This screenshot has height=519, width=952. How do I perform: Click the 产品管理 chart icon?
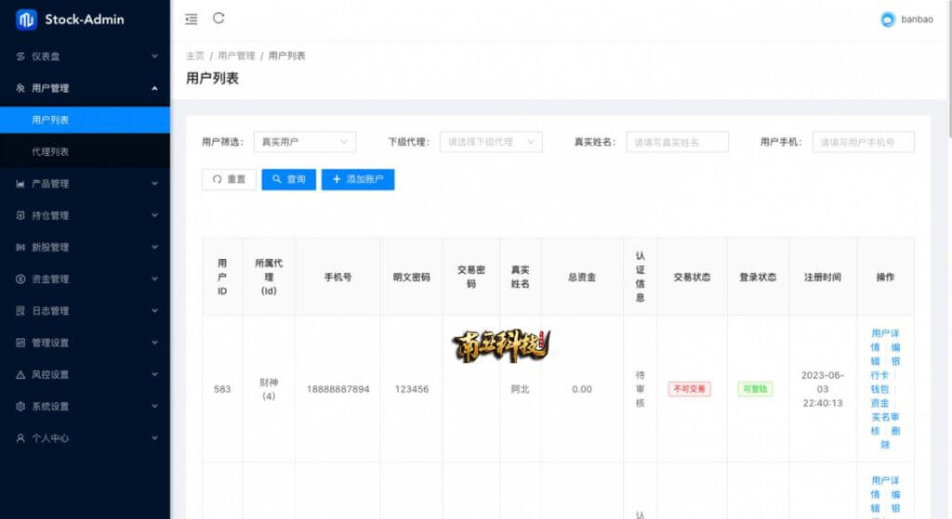click(20, 184)
